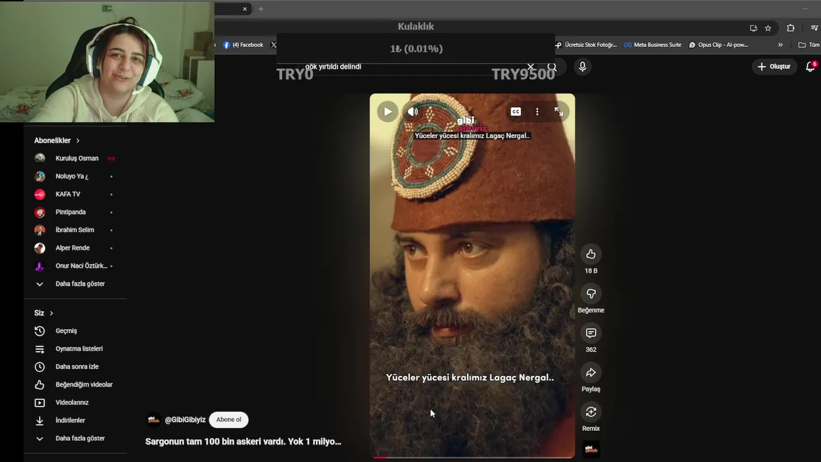Clear the search box with X
The width and height of the screenshot is (821, 462).
click(x=530, y=67)
